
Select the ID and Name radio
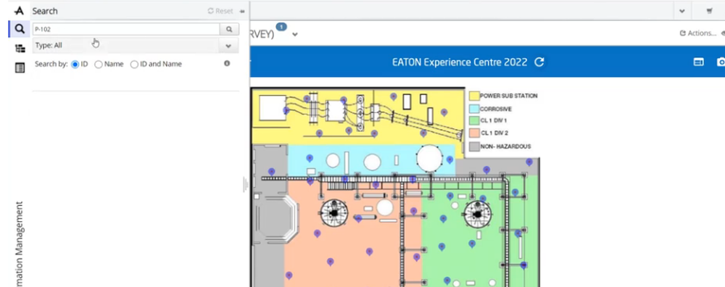click(x=134, y=65)
